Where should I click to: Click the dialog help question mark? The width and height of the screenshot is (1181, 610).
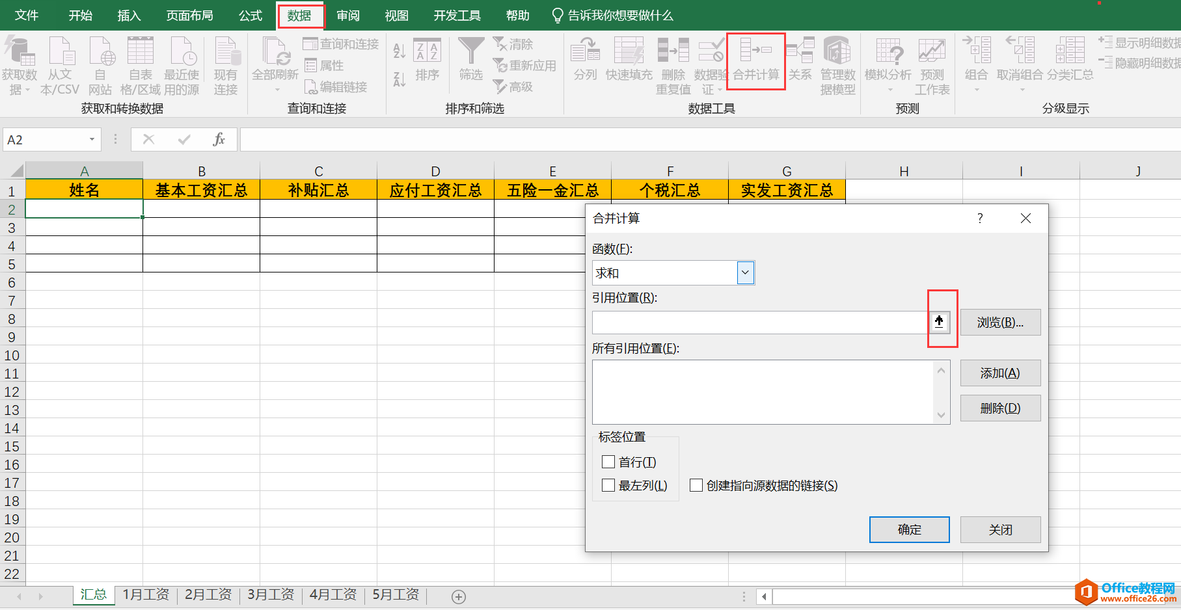pos(980,219)
